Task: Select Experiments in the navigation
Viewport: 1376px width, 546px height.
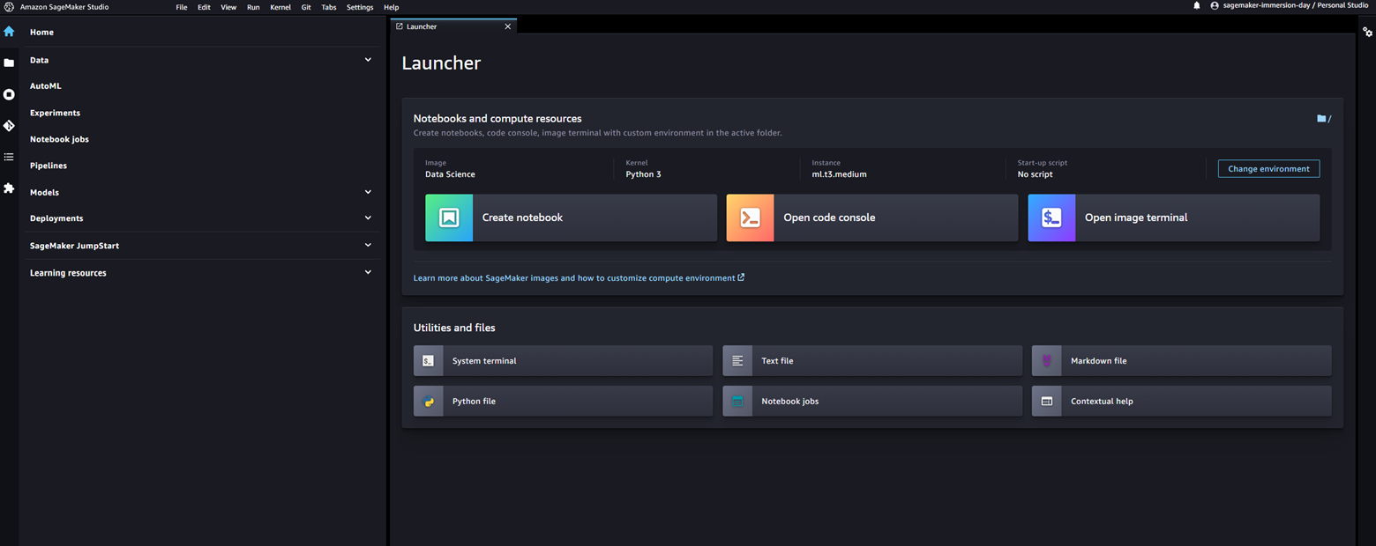Action: point(55,113)
